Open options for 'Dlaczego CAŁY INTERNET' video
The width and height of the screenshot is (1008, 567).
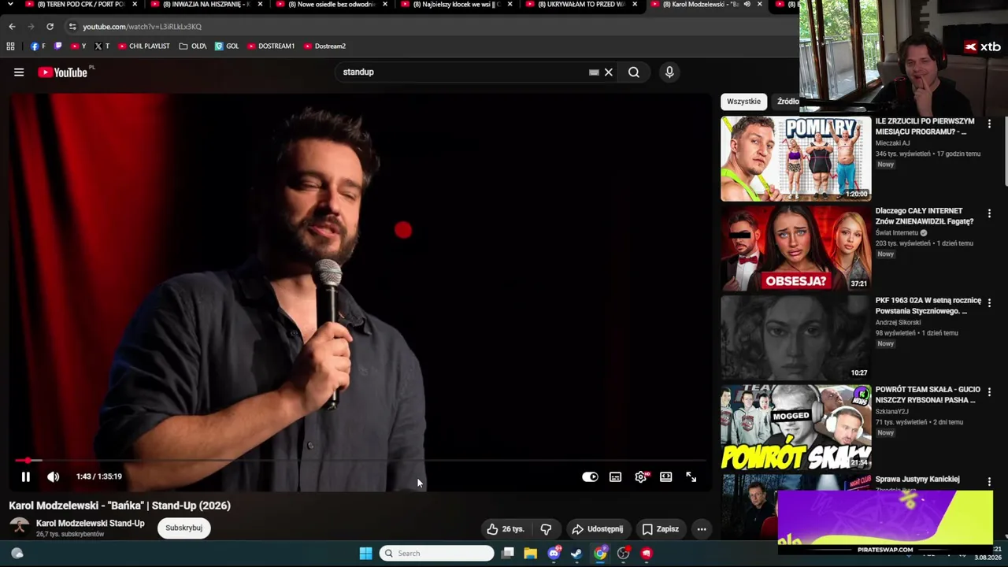tap(989, 213)
